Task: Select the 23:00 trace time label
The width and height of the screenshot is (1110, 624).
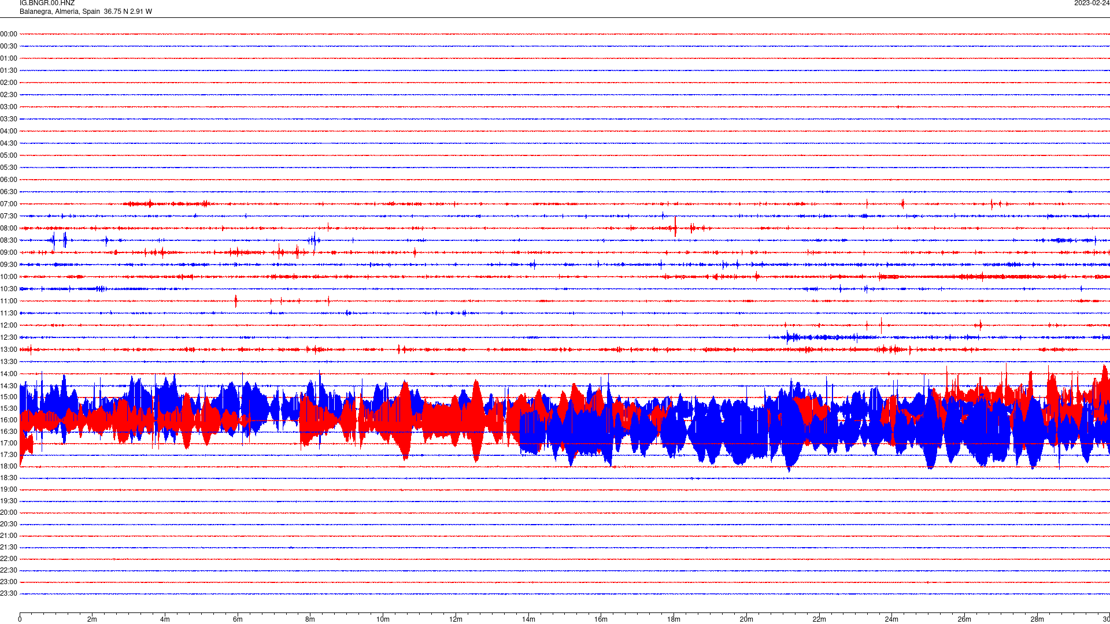Action: 9,582
